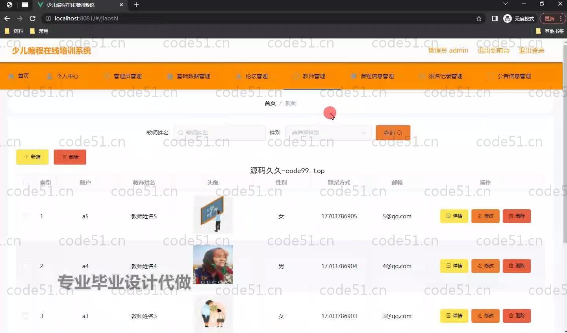The height and width of the screenshot is (333, 567).
Task: Click 修改 for 教师姓名5
Action: [485, 216]
